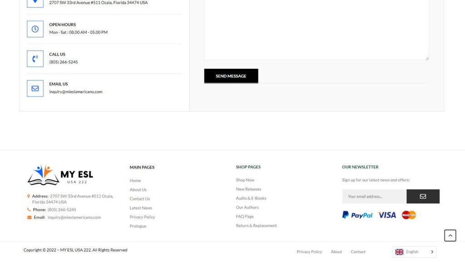Click the MY ESL USA 222 logo
The height and width of the screenshot is (262, 465).
coord(60,175)
